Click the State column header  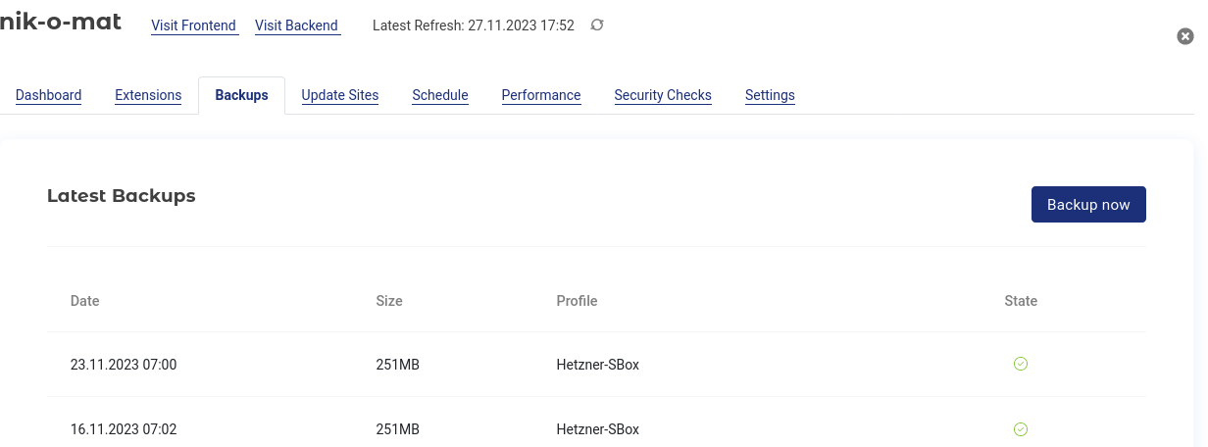pyautogui.click(x=1020, y=301)
